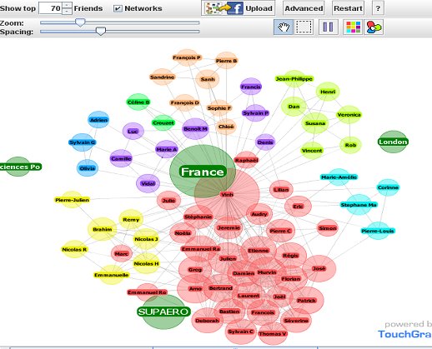Toggle the Networks checkbox

118,8
